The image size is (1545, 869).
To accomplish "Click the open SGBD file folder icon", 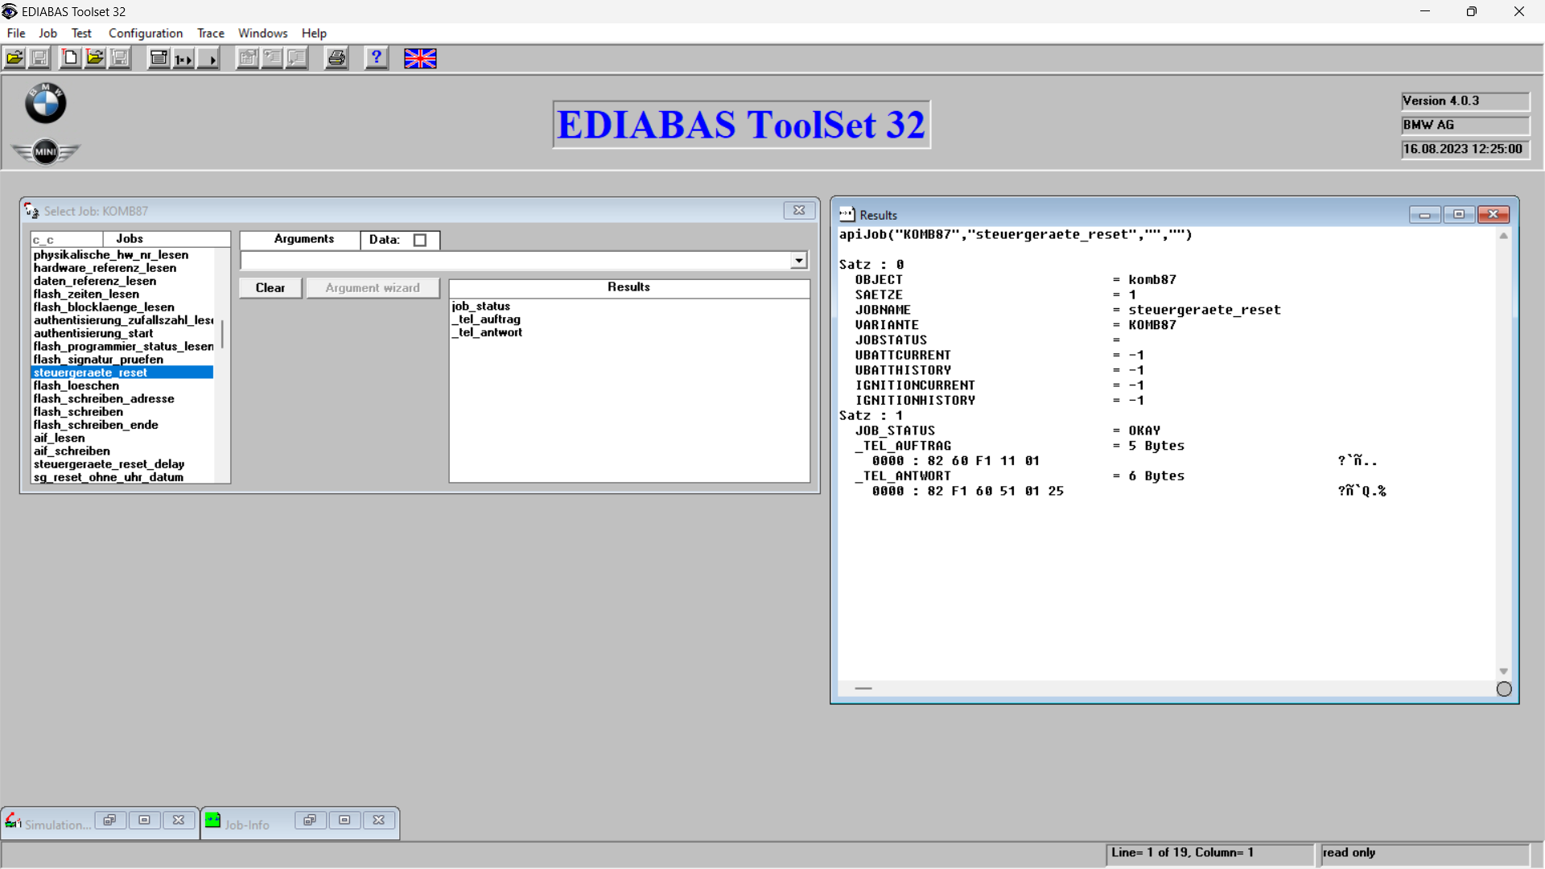I will pyautogui.click(x=14, y=58).
